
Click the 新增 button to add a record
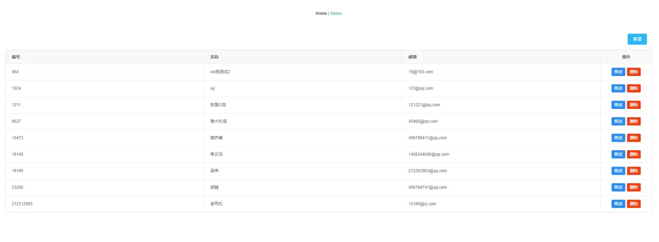[637, 39]
